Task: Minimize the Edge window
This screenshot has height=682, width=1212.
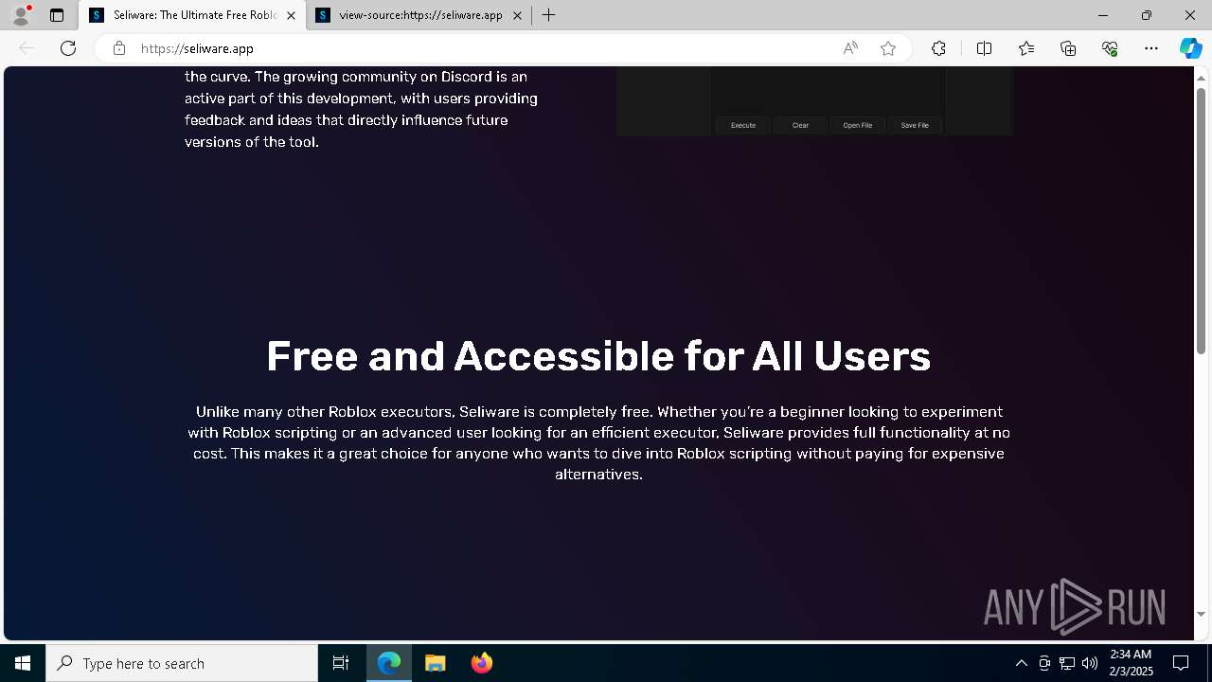Action: pos(1102,15)
